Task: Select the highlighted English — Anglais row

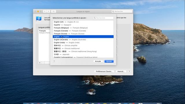Action: [83, 37]
